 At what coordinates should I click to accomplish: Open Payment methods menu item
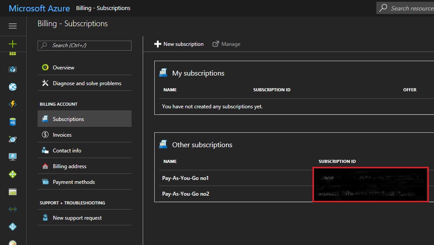[73, 182]
